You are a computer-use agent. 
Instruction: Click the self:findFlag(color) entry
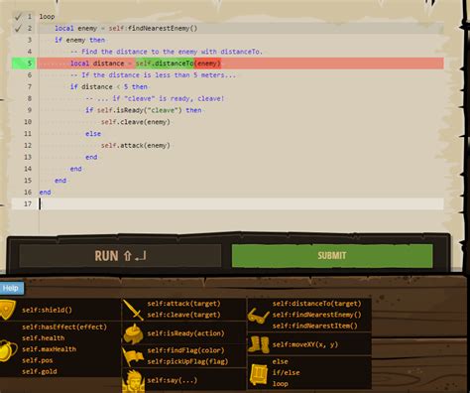[x=185, y=350]
